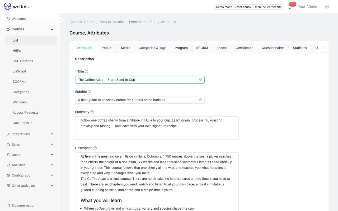Image resolution: width=338 pixels, height=211 pixels.
Task: Click the Subtitle help question icon
Action: [90, 92]
